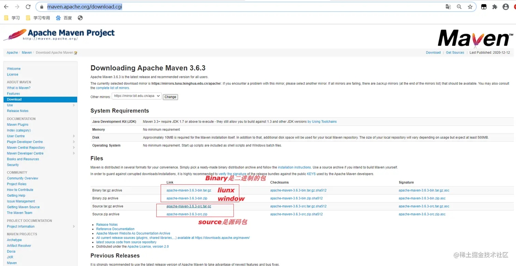The height and width of the screenshot is (266, 516).
Task: Select the highlighted Download sidebar item
Action: coord(40,99)
